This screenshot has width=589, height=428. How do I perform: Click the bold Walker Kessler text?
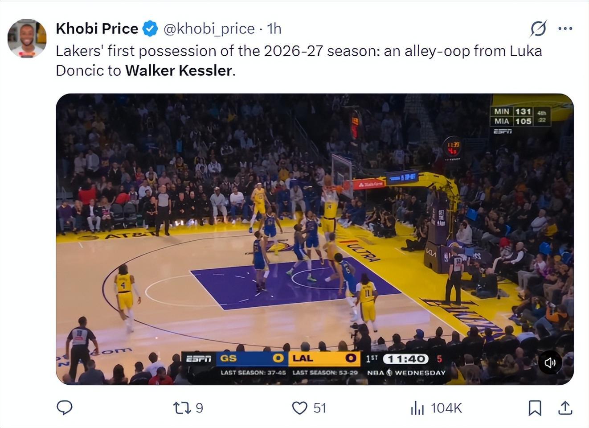pyautogui.click(x=179, y=70)
